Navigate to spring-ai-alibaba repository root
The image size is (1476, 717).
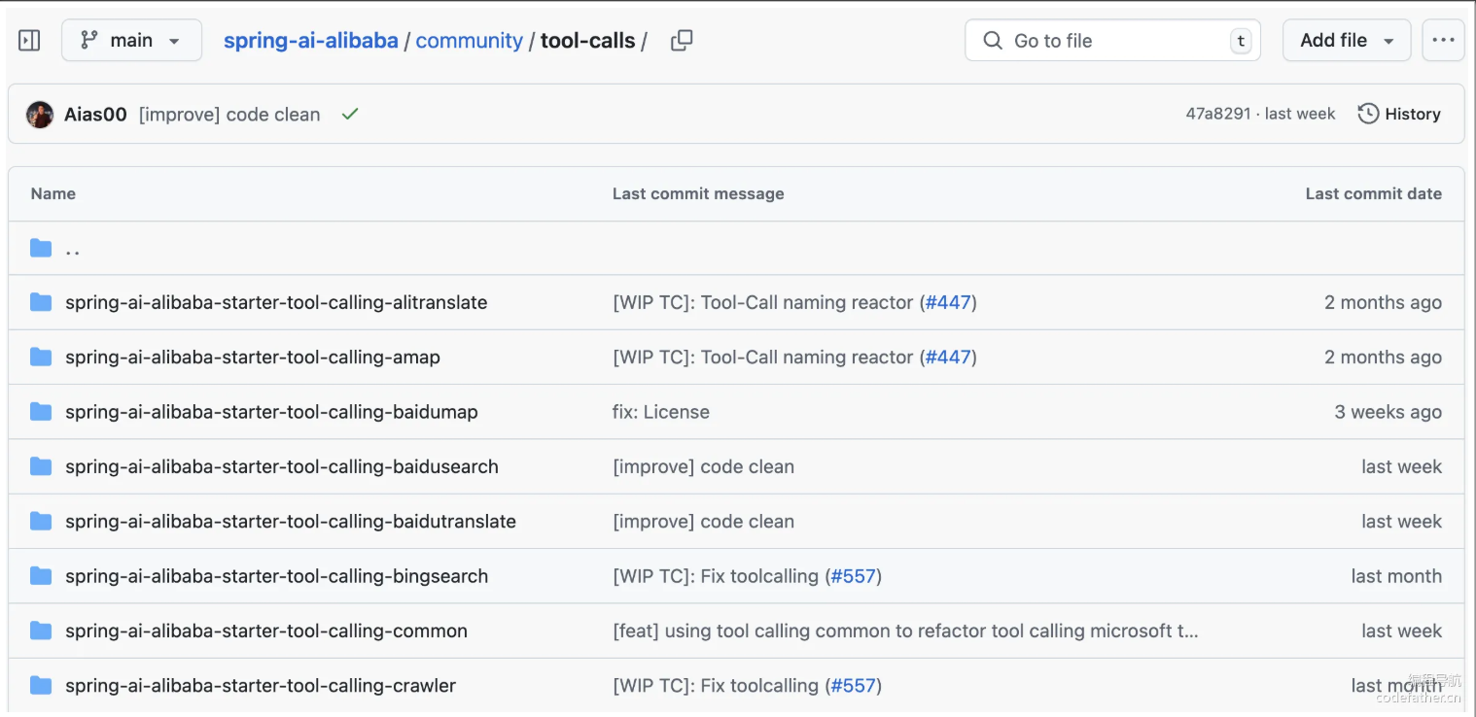[311, 41]
